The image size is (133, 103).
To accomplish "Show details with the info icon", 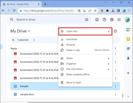I will (x=115, y=31).
